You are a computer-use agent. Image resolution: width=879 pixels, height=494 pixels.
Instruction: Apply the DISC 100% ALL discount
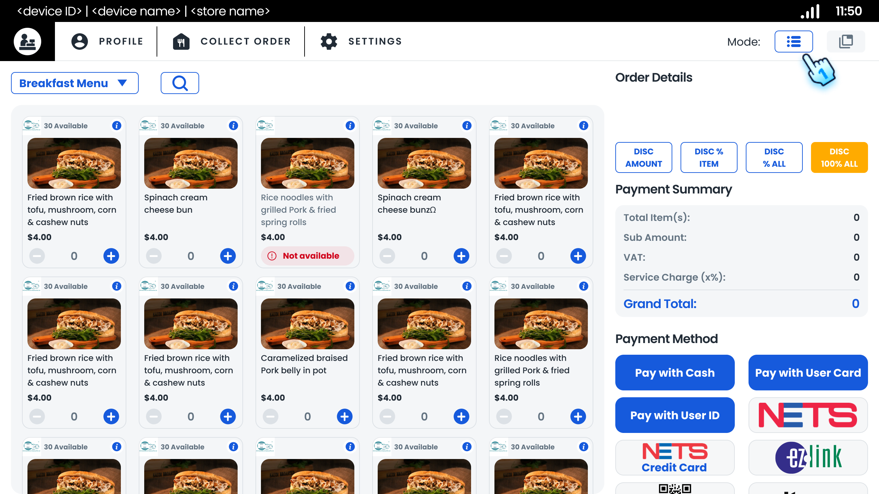(839, 157)
